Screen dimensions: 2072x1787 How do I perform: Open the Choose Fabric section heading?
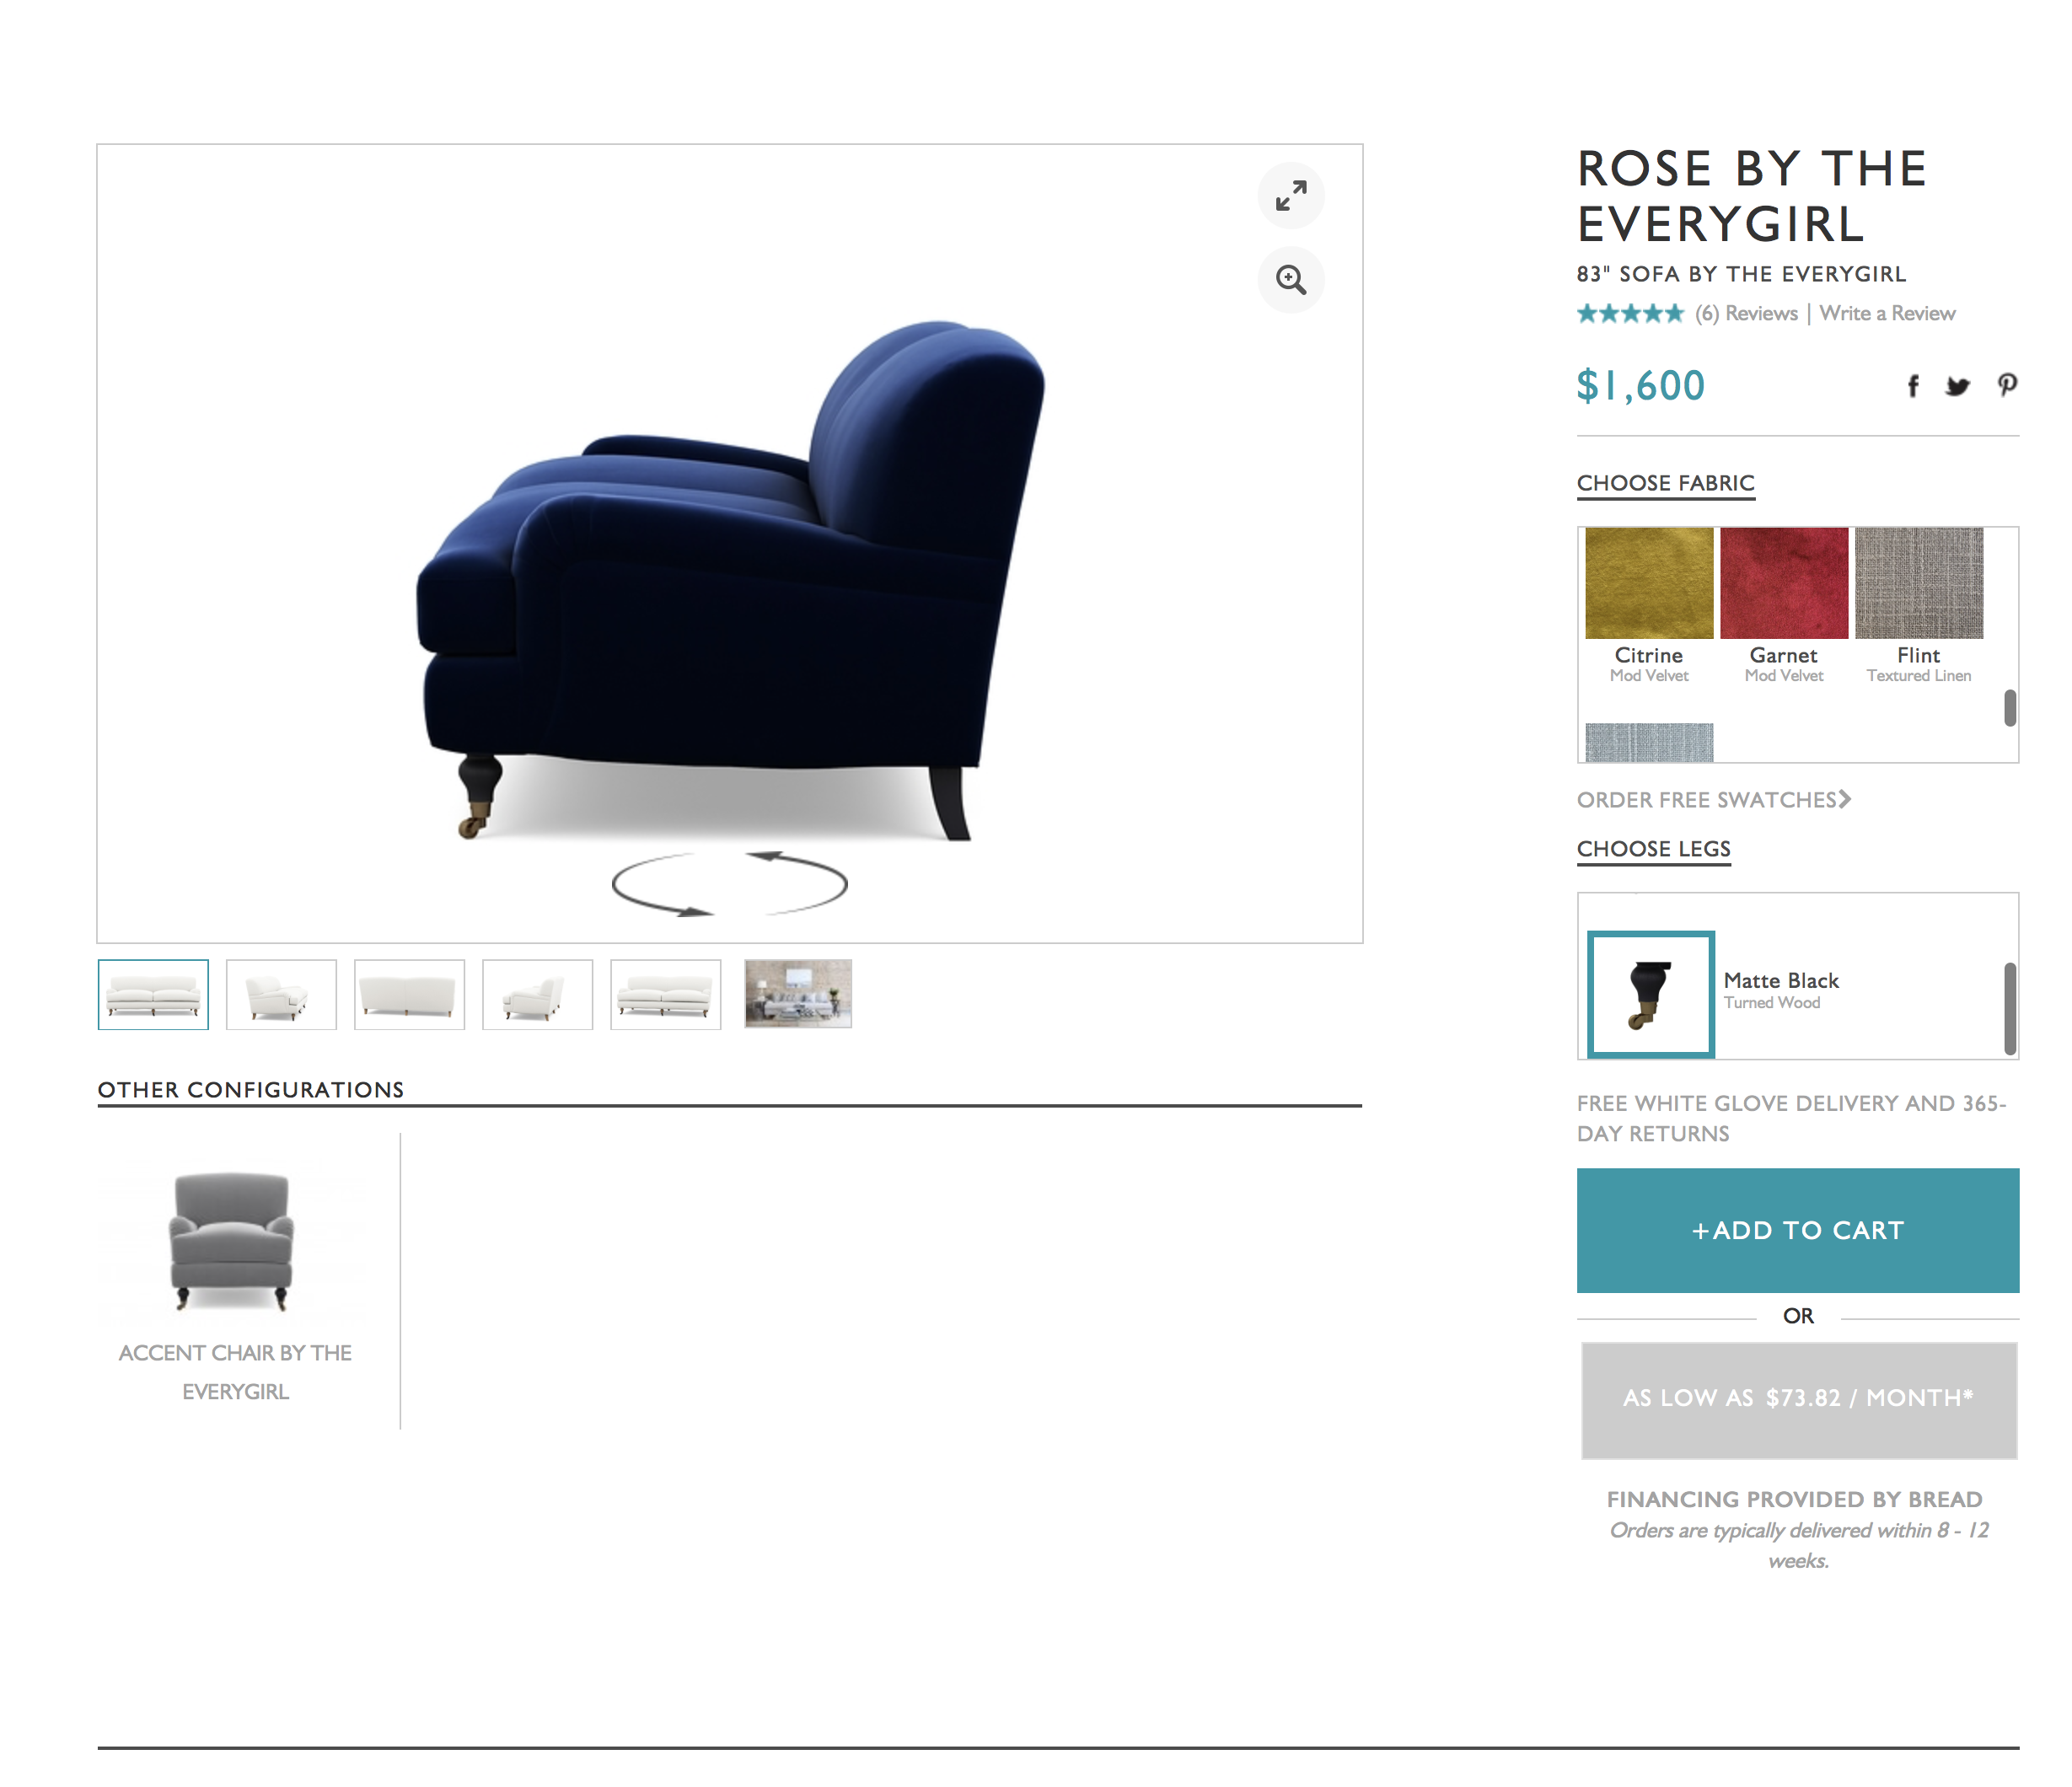[1666, 484]
